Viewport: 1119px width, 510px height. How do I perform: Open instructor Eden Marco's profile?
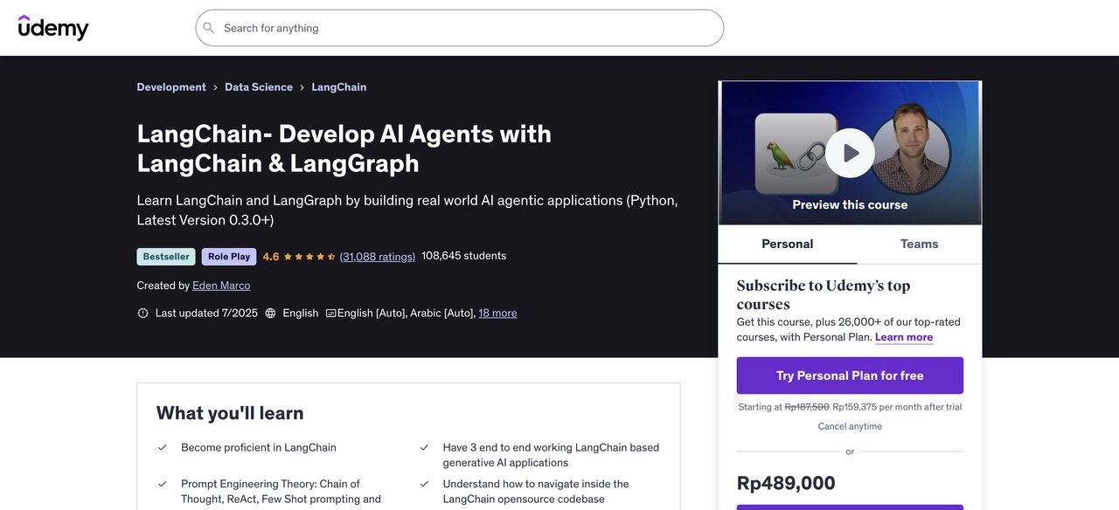[221, 286]
